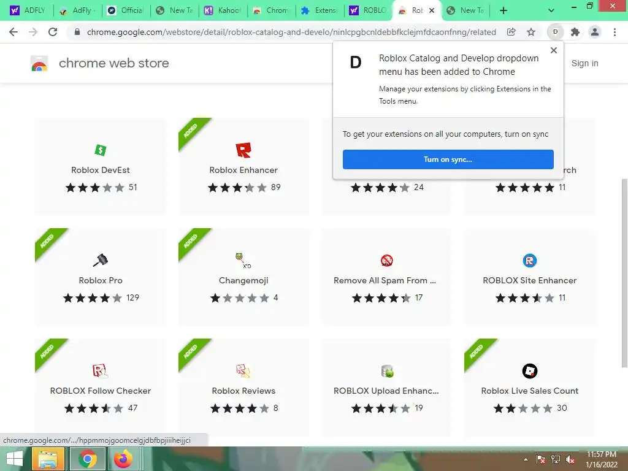Close the extension added popup
The width and height of the screenshot is (628, 471).
tap(554, 50)
